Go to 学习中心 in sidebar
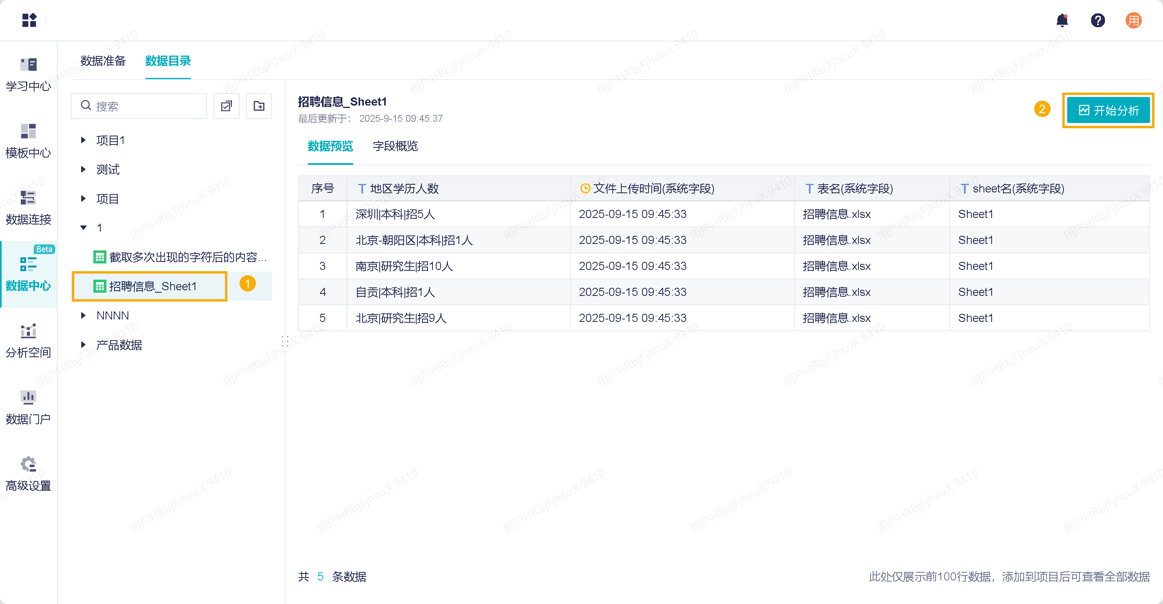 point(28,75)
